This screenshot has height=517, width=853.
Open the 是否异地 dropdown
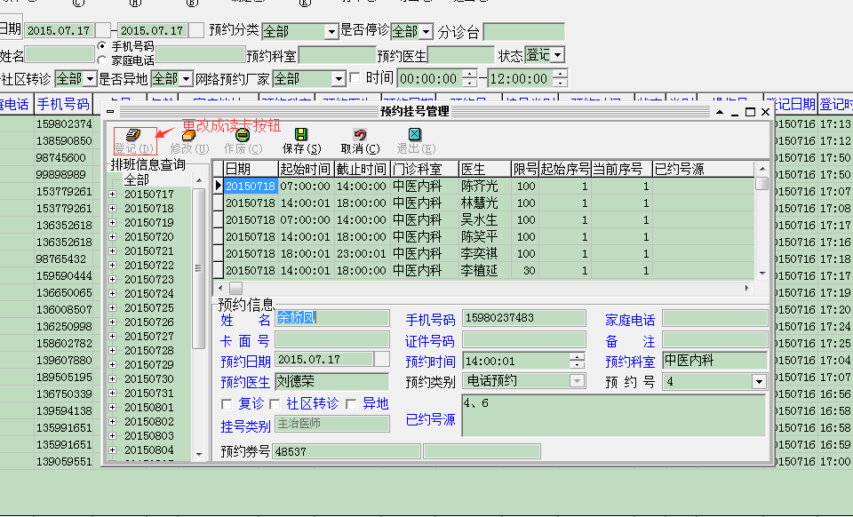pyautogui.click(x=186, y=79)
